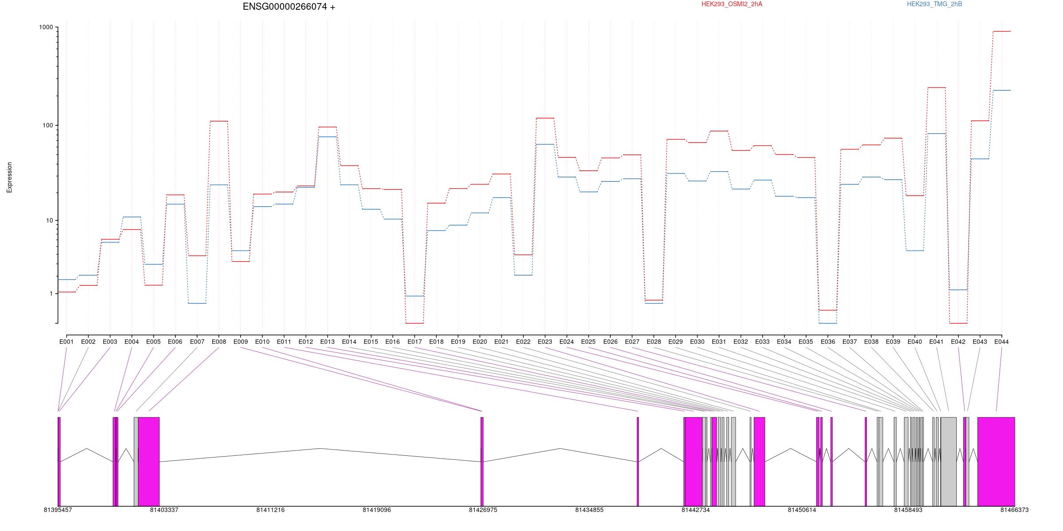The width and height of the screenshot is (1063, 531).
Task: Select exon label E042
Action: [x=958, y=342]
